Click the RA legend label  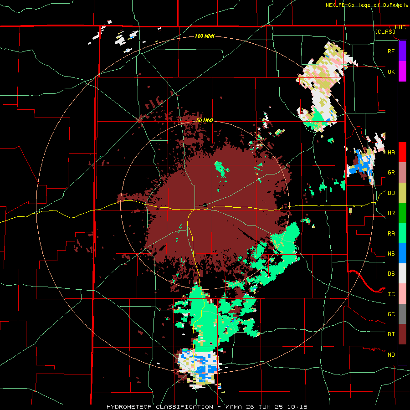tap(391, 234)
